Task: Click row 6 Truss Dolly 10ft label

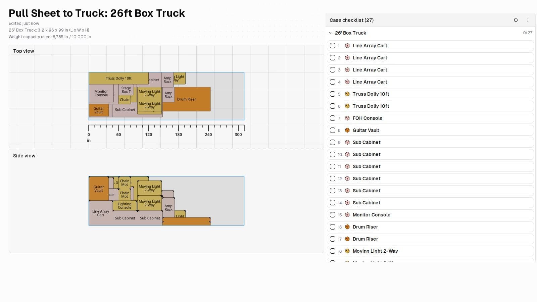Action: tap(371, 106)
